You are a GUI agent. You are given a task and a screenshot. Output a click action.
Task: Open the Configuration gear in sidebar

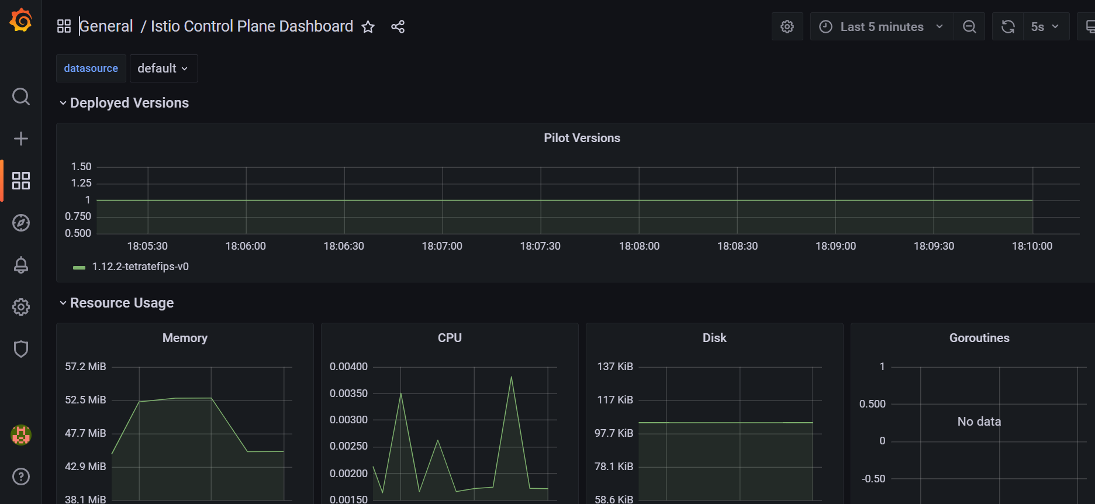21,307
